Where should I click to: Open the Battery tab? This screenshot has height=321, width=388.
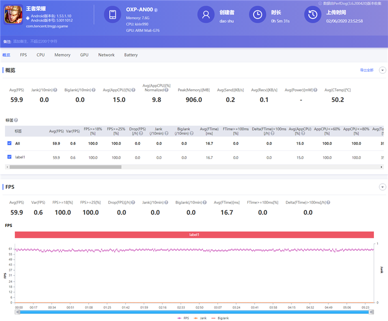[x=131, y=55]
